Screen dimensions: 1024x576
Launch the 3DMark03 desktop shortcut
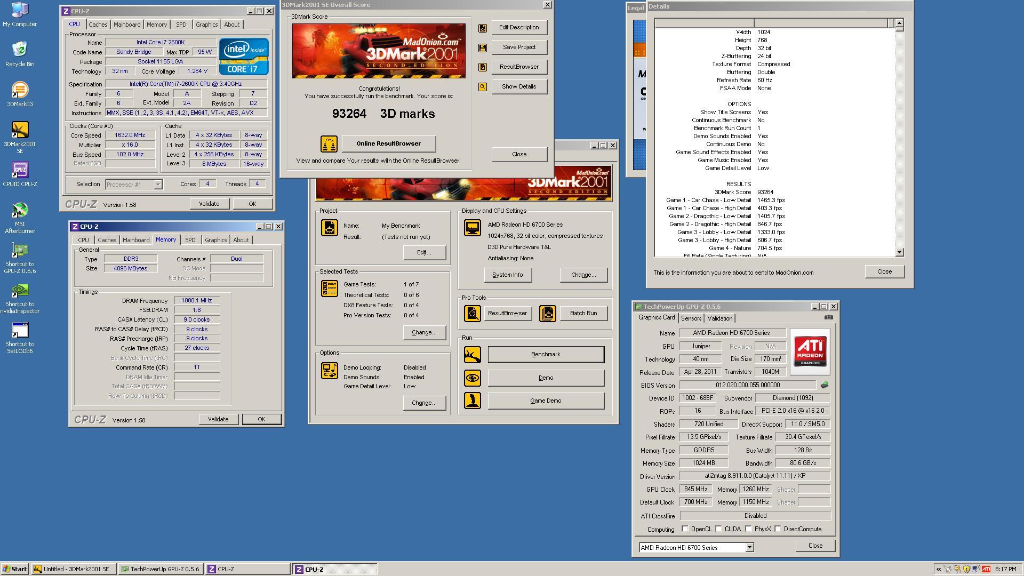(x=20, y=94)
